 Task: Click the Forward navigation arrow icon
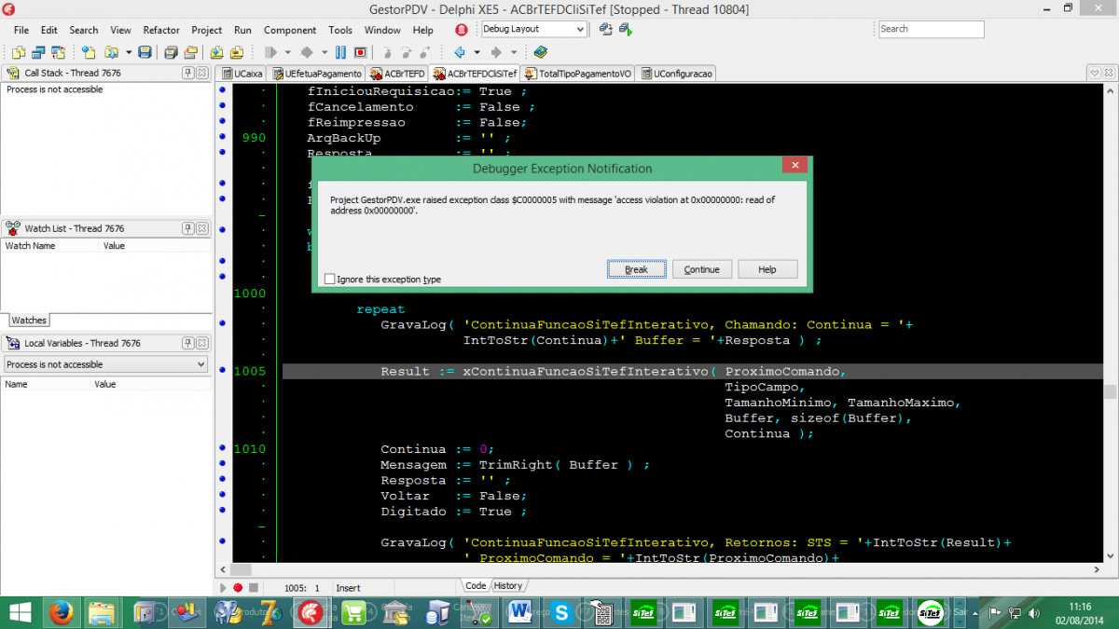point(496,52)
